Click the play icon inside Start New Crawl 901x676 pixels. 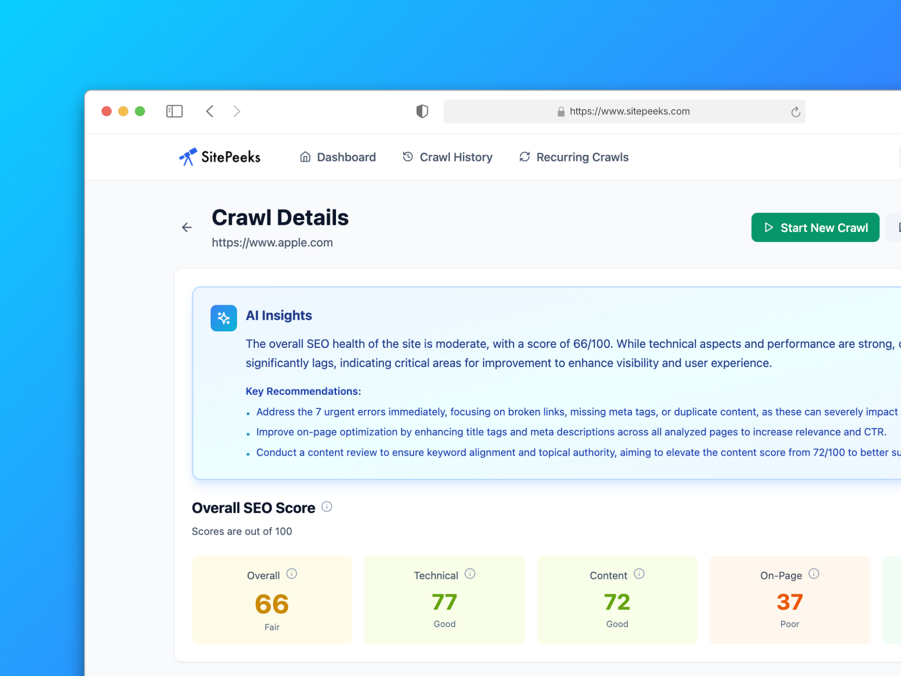(x=768, y=228)
